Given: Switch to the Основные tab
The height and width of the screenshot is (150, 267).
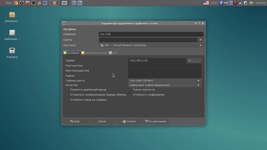Looking at the screenshot, I should [71, 53].
